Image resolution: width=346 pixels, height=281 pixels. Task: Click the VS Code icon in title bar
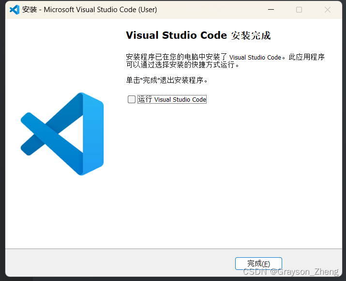click(15, 10)
